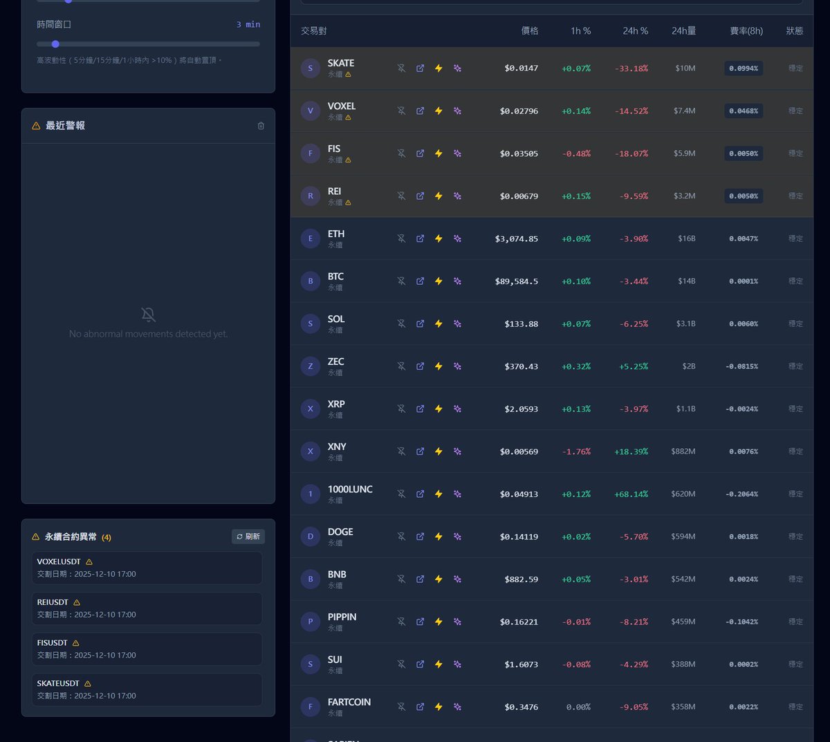Select the sparkle icon for 1000LUNC
The image size is (830, 742).
pos(457,494)
